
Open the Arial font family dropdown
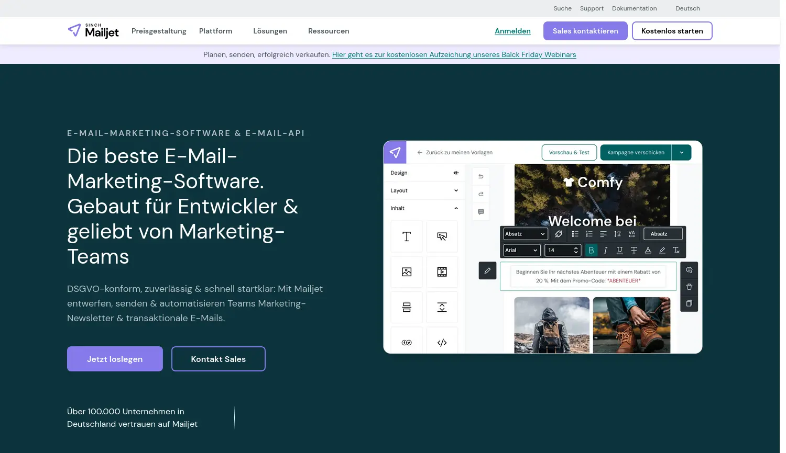[521, 250]
